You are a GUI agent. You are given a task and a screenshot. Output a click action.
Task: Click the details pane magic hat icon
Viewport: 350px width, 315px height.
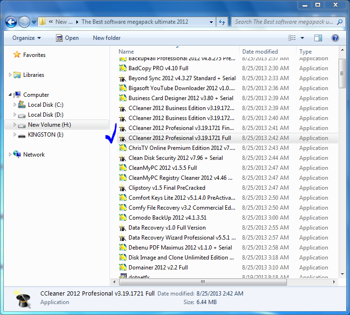[x=23, y=299]
